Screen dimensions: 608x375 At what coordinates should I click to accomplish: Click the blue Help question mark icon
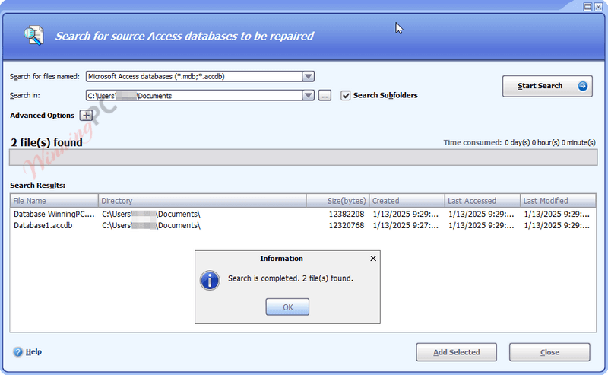17,351
